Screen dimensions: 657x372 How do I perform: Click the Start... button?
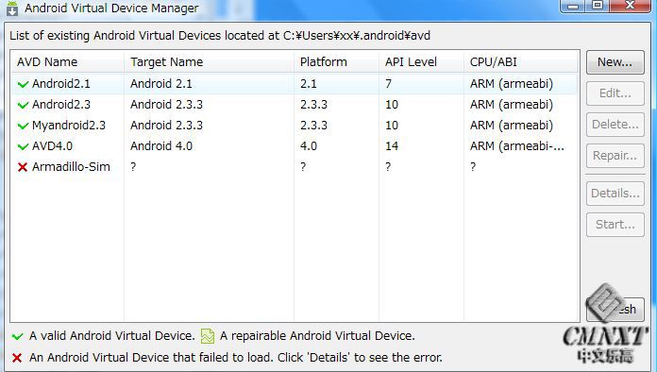[x=615, y=225]
